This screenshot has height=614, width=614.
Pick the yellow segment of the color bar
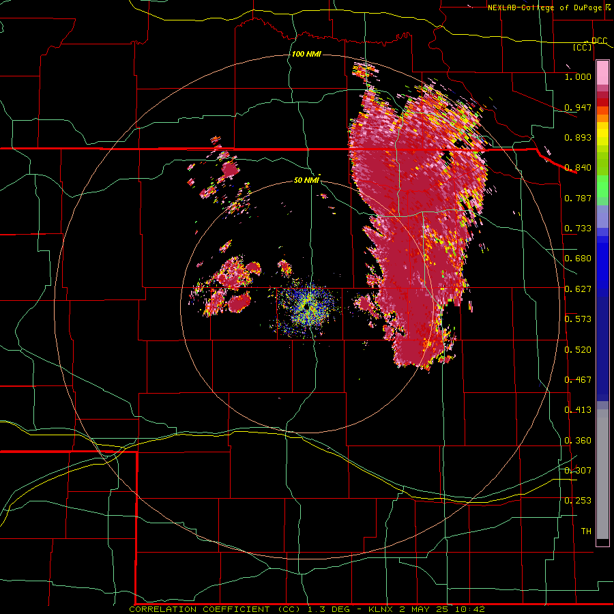602,134
